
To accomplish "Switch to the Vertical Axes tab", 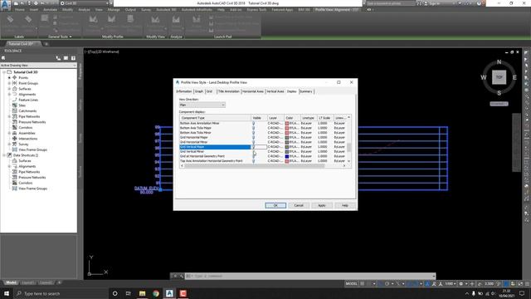I will tap(275, 91).
